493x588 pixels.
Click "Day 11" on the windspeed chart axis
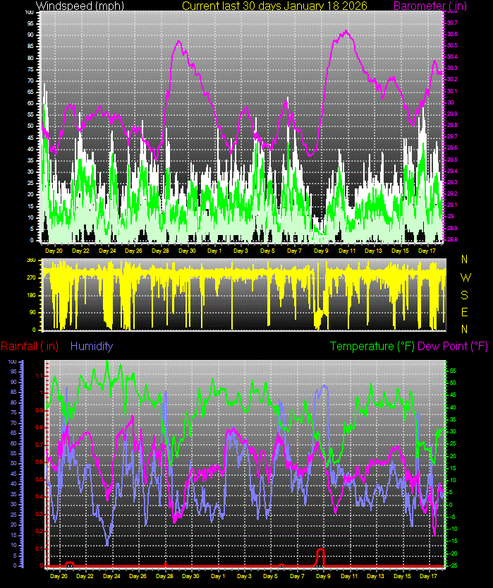[x=347, y=251]
